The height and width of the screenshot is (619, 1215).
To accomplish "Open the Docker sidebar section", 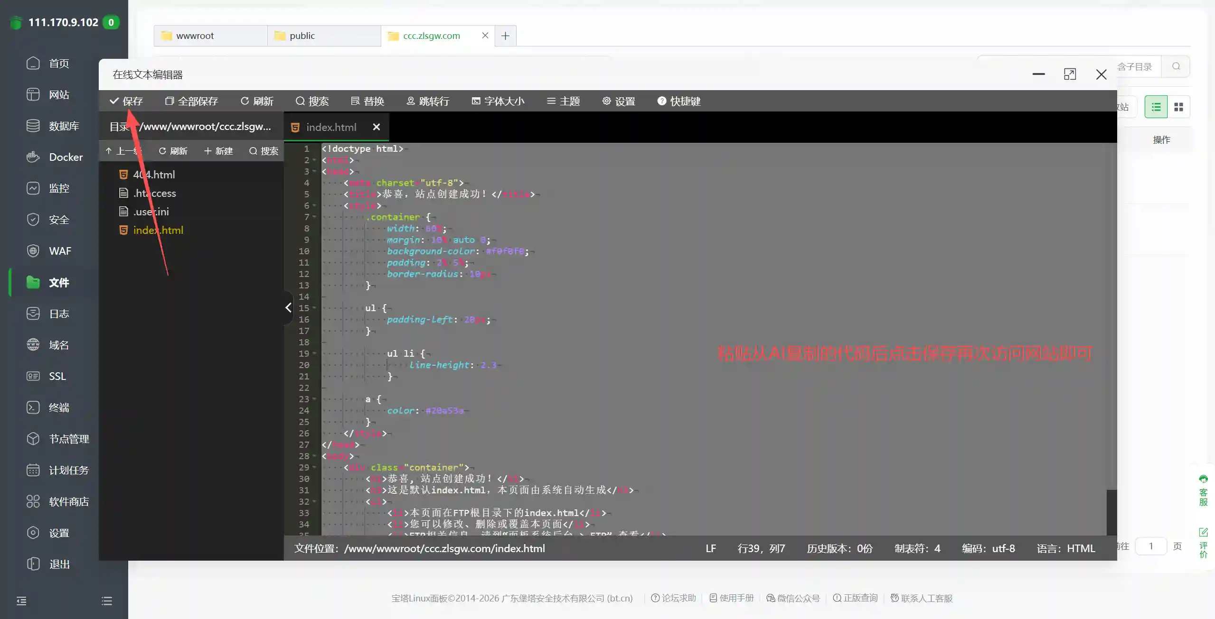I will pos(55,157).
